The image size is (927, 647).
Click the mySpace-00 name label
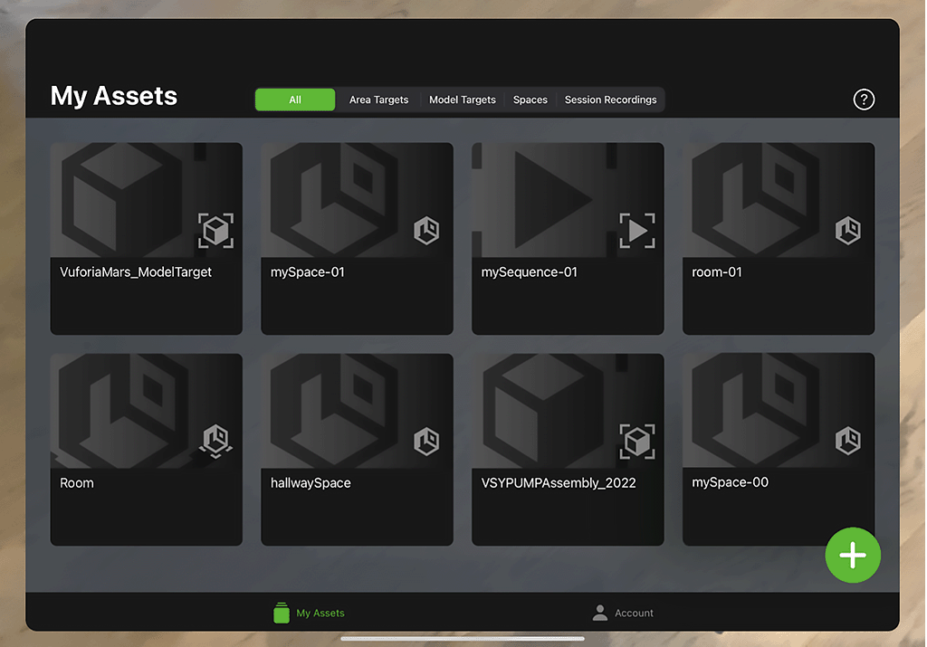(x=731, y=482)
